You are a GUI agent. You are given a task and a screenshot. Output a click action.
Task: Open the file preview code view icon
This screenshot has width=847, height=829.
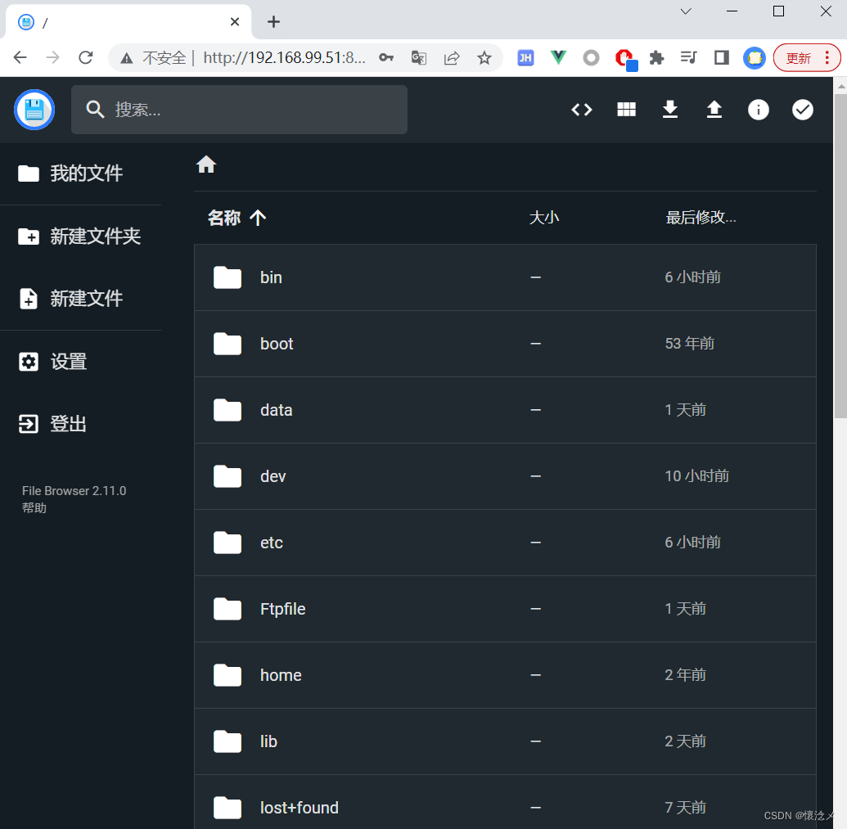(x=582, y=109)
